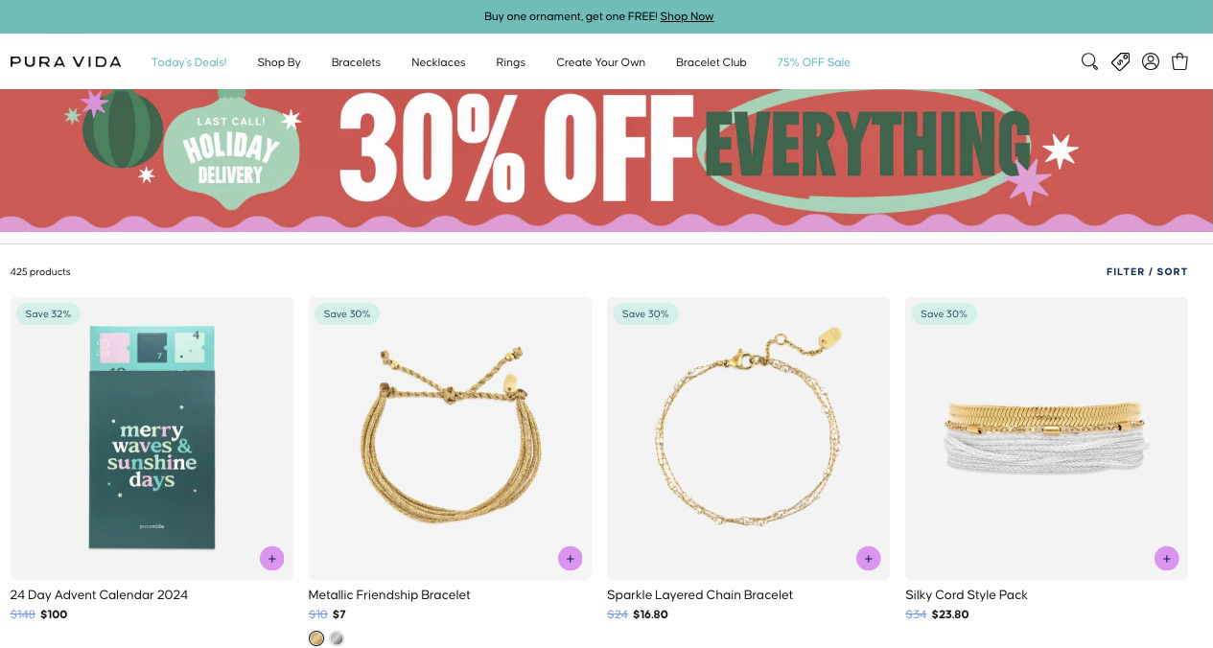Image resolution: width=1213 pixels, height=648 pixels.
Task: Open the FILTER / SORT options
Action: click(x=1147, y=271)
